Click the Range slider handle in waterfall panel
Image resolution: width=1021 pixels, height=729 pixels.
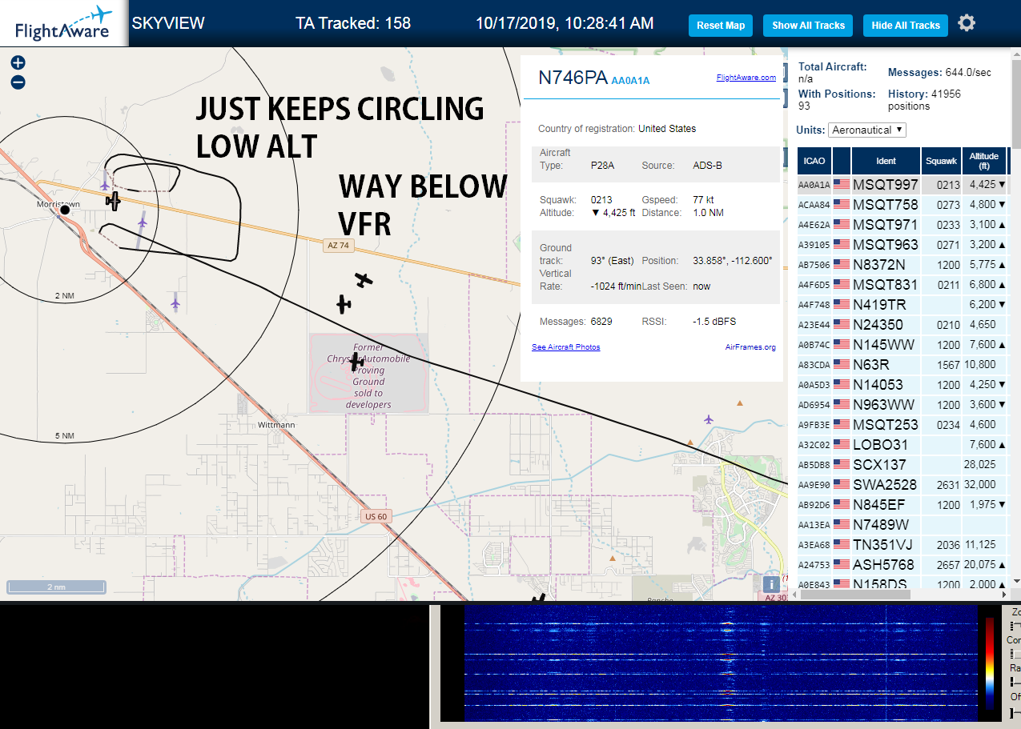(x=1013, y=682)
